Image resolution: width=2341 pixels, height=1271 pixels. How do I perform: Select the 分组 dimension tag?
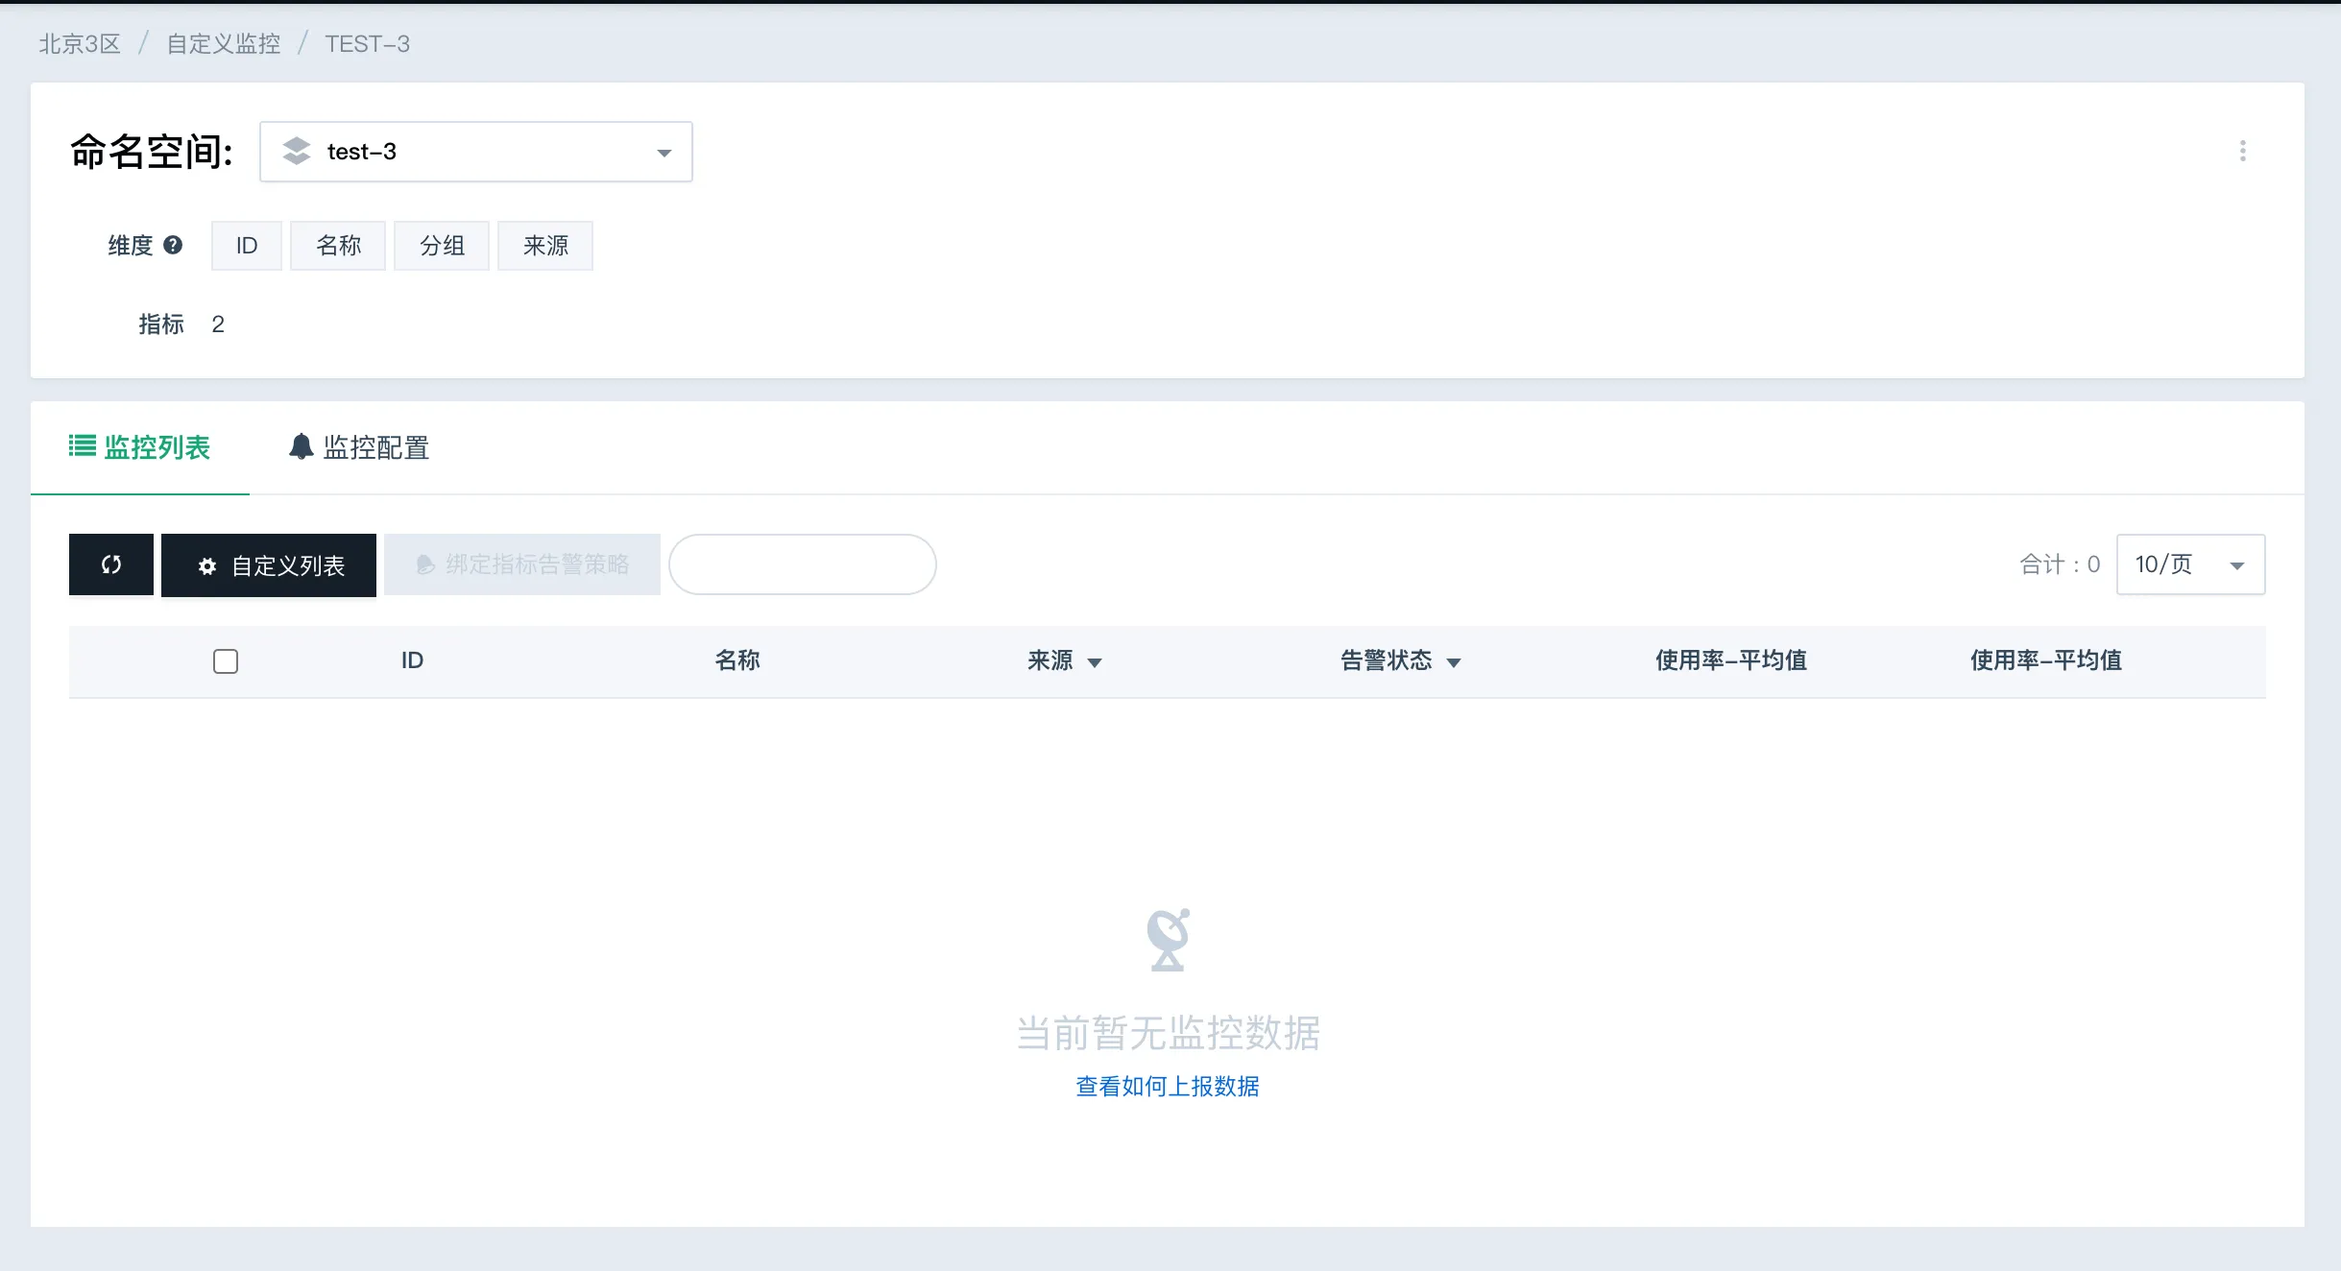coord(442,246)
